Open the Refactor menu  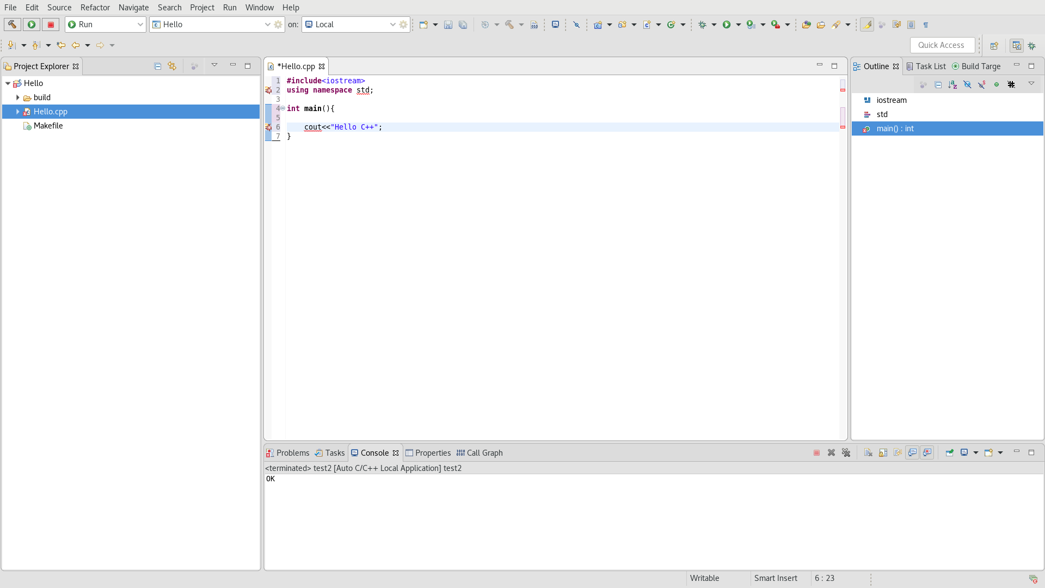coord(95,7)
